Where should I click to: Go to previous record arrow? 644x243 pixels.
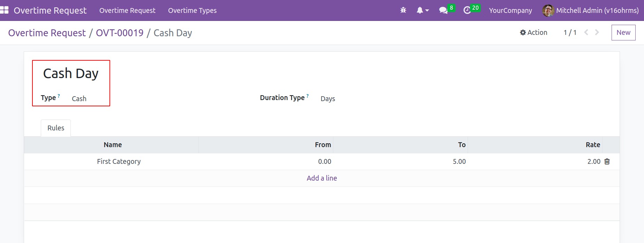point(586,32)
